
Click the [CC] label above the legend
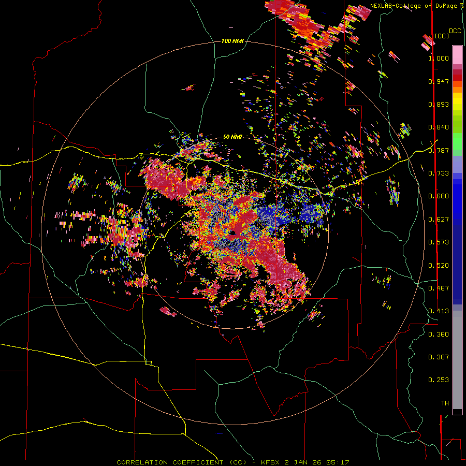[442, 36]
